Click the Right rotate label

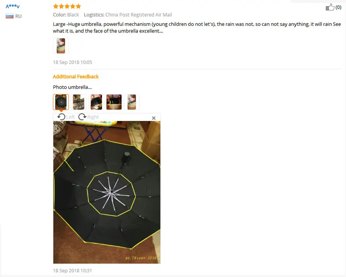93,117
